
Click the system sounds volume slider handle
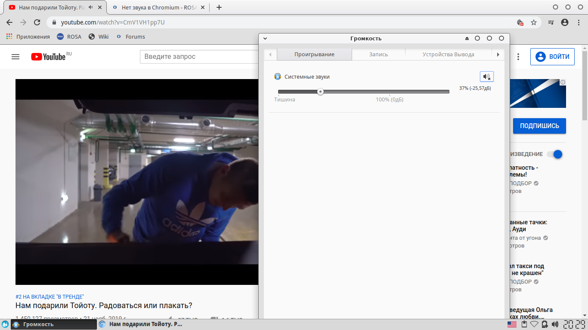[x=320, y=92]
